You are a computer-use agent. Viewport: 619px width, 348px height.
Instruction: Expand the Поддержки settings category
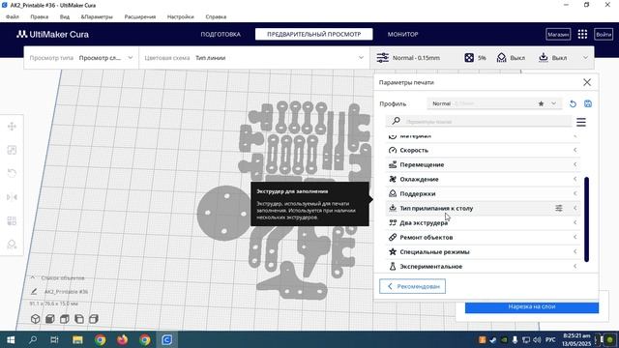tap(482, 193)
